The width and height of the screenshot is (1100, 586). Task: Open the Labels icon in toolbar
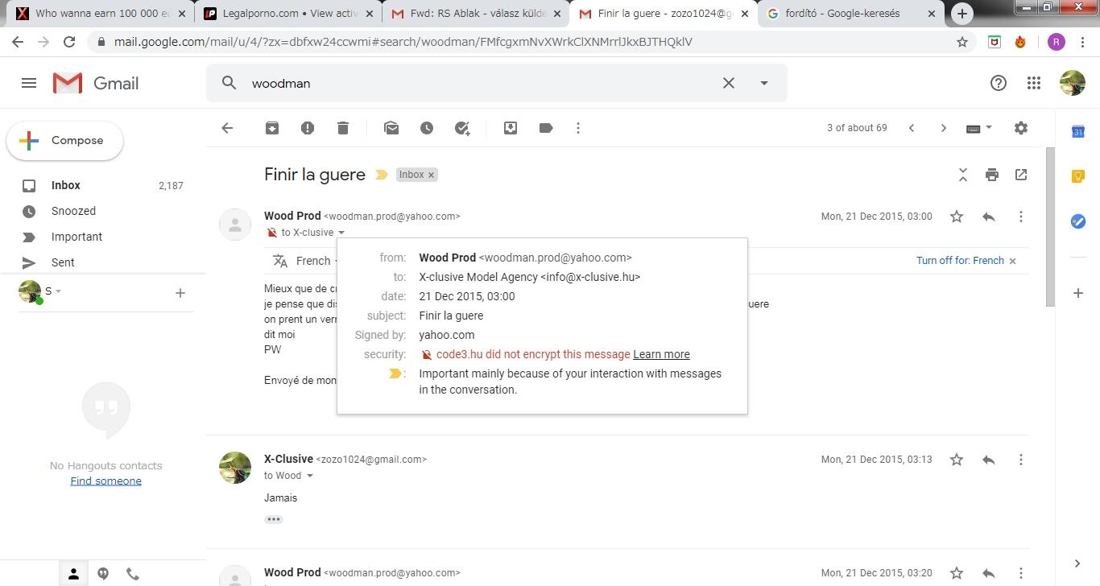click(x=546, y=128)
